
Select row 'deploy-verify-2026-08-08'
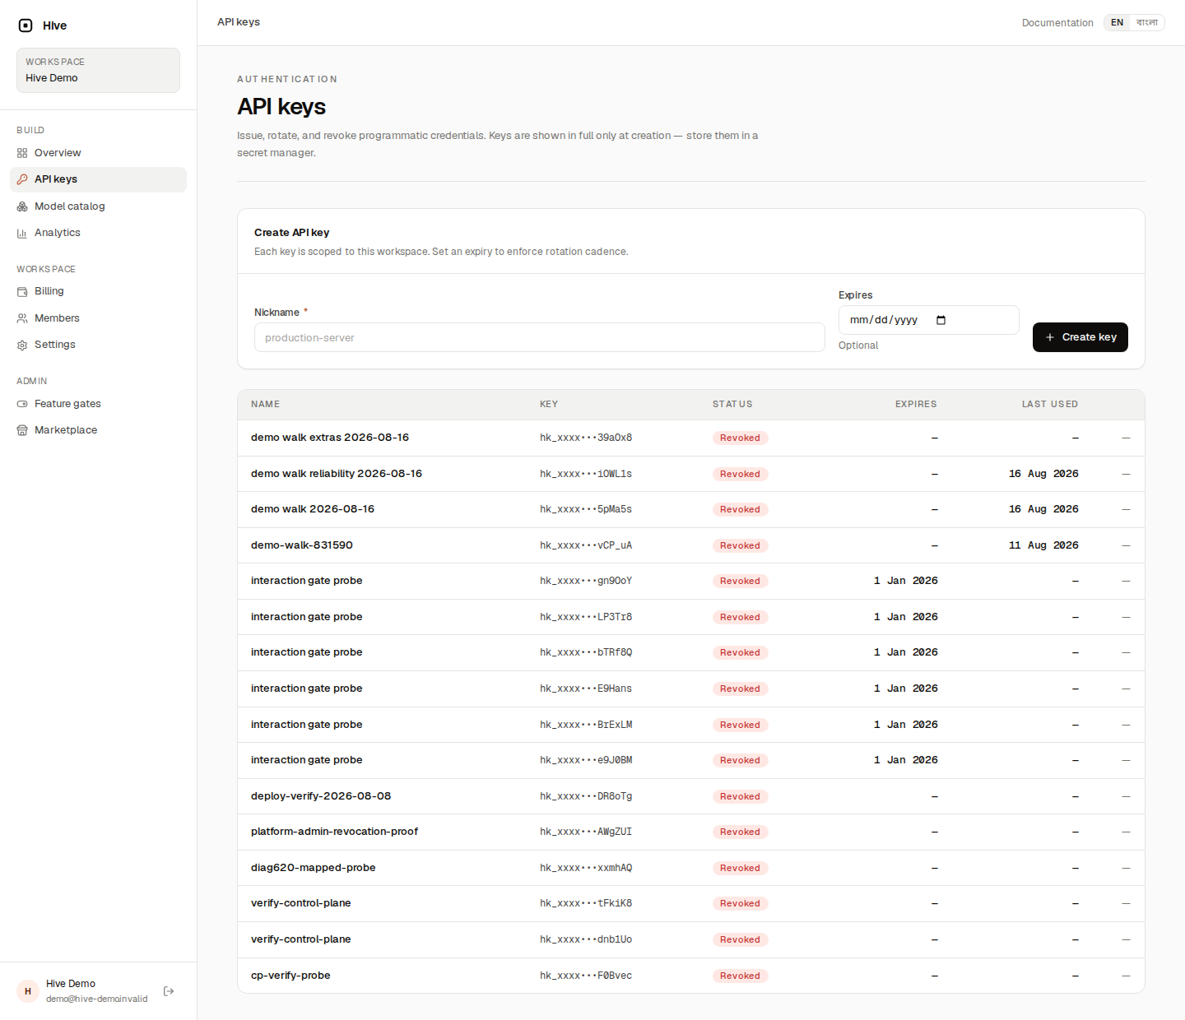pyautogui.click(x=691, y=796)
